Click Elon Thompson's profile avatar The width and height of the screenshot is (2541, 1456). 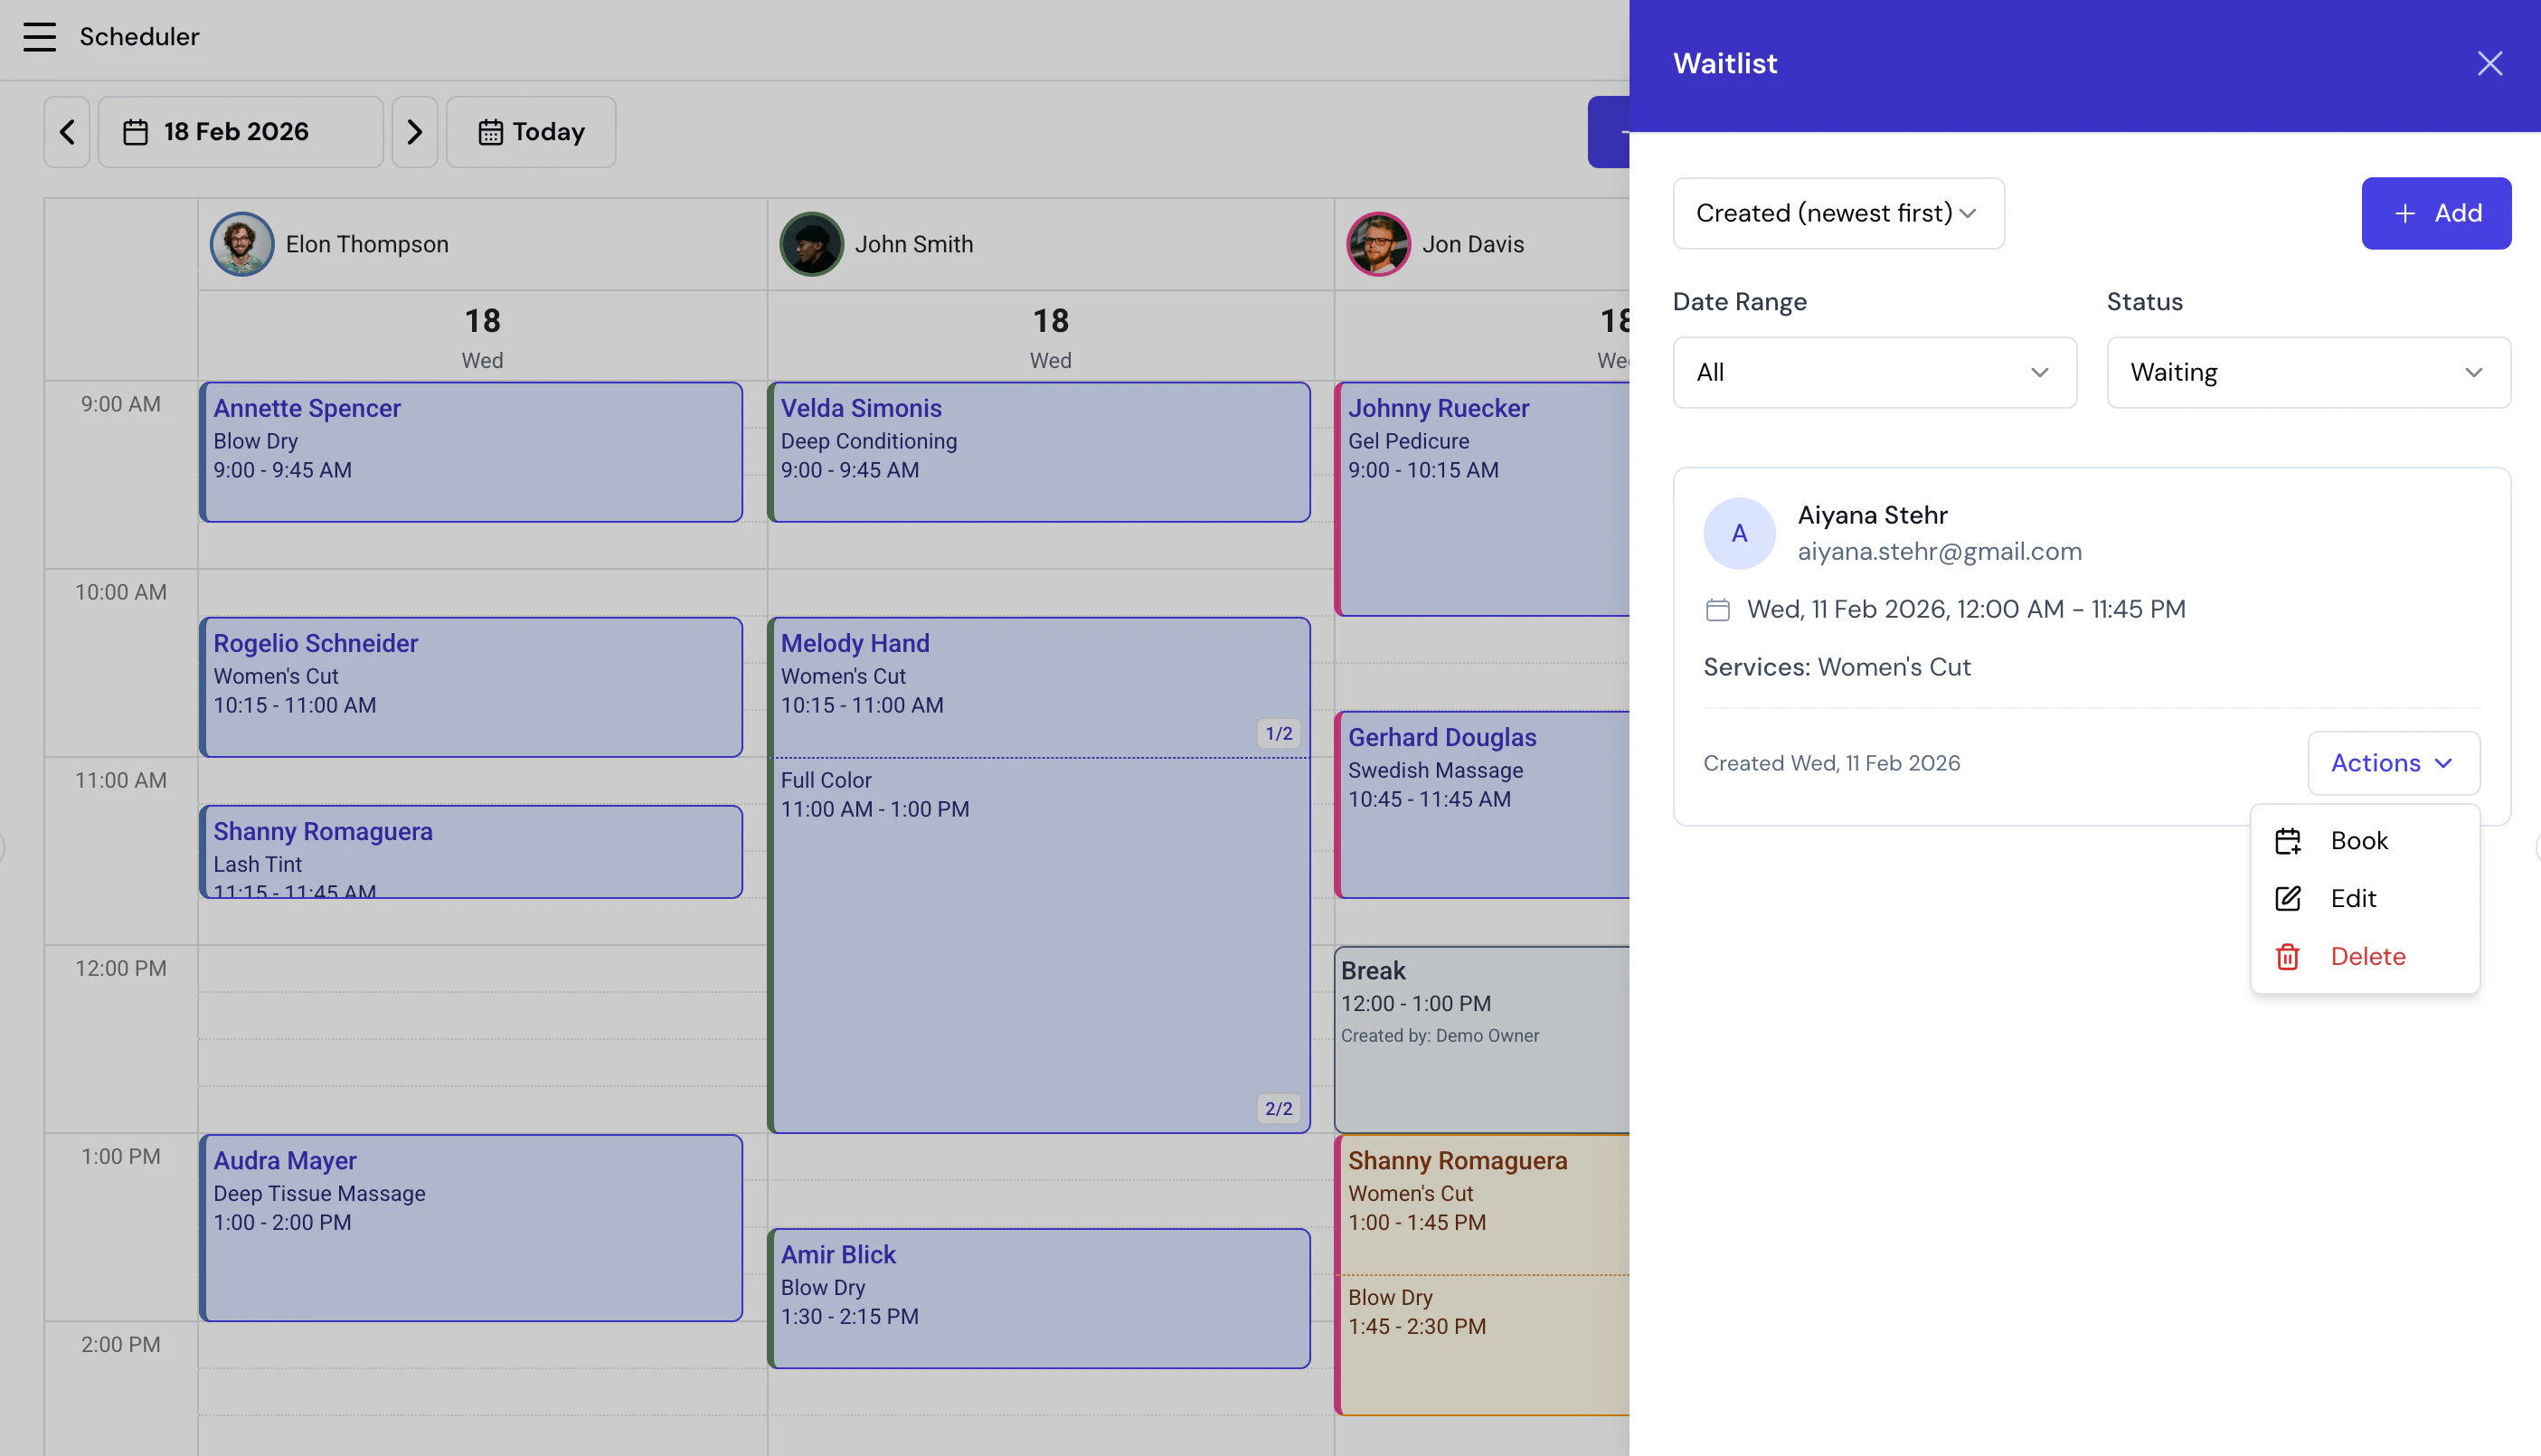tap(241, 243)
